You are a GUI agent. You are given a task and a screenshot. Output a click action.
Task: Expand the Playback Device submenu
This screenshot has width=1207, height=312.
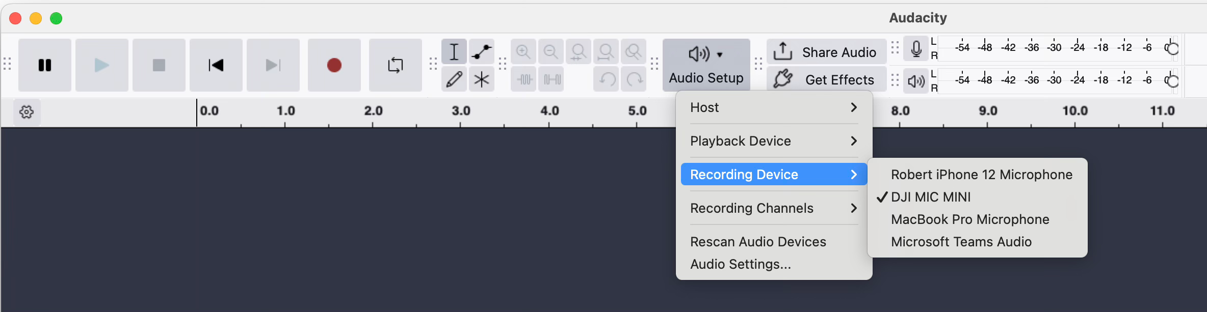point(774,141)
